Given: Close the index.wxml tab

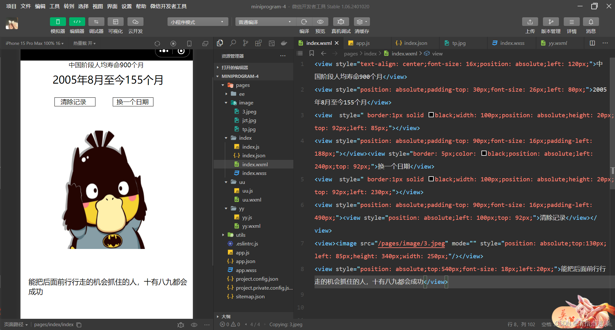Looking at the screenshot, I should click(x=337, y=43).
